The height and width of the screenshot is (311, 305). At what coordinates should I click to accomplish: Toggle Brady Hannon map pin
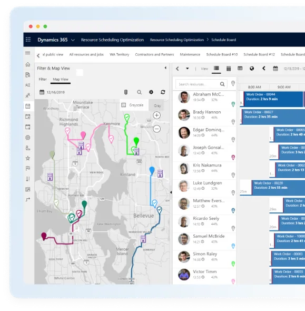click(x=233, y=122)
